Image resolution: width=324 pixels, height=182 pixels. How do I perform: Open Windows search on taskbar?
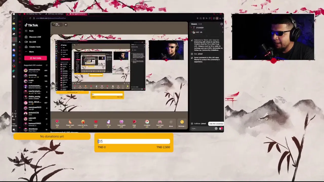[14, 18]
